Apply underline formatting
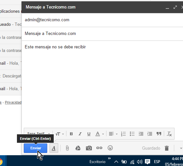 (x=89, y=134)
